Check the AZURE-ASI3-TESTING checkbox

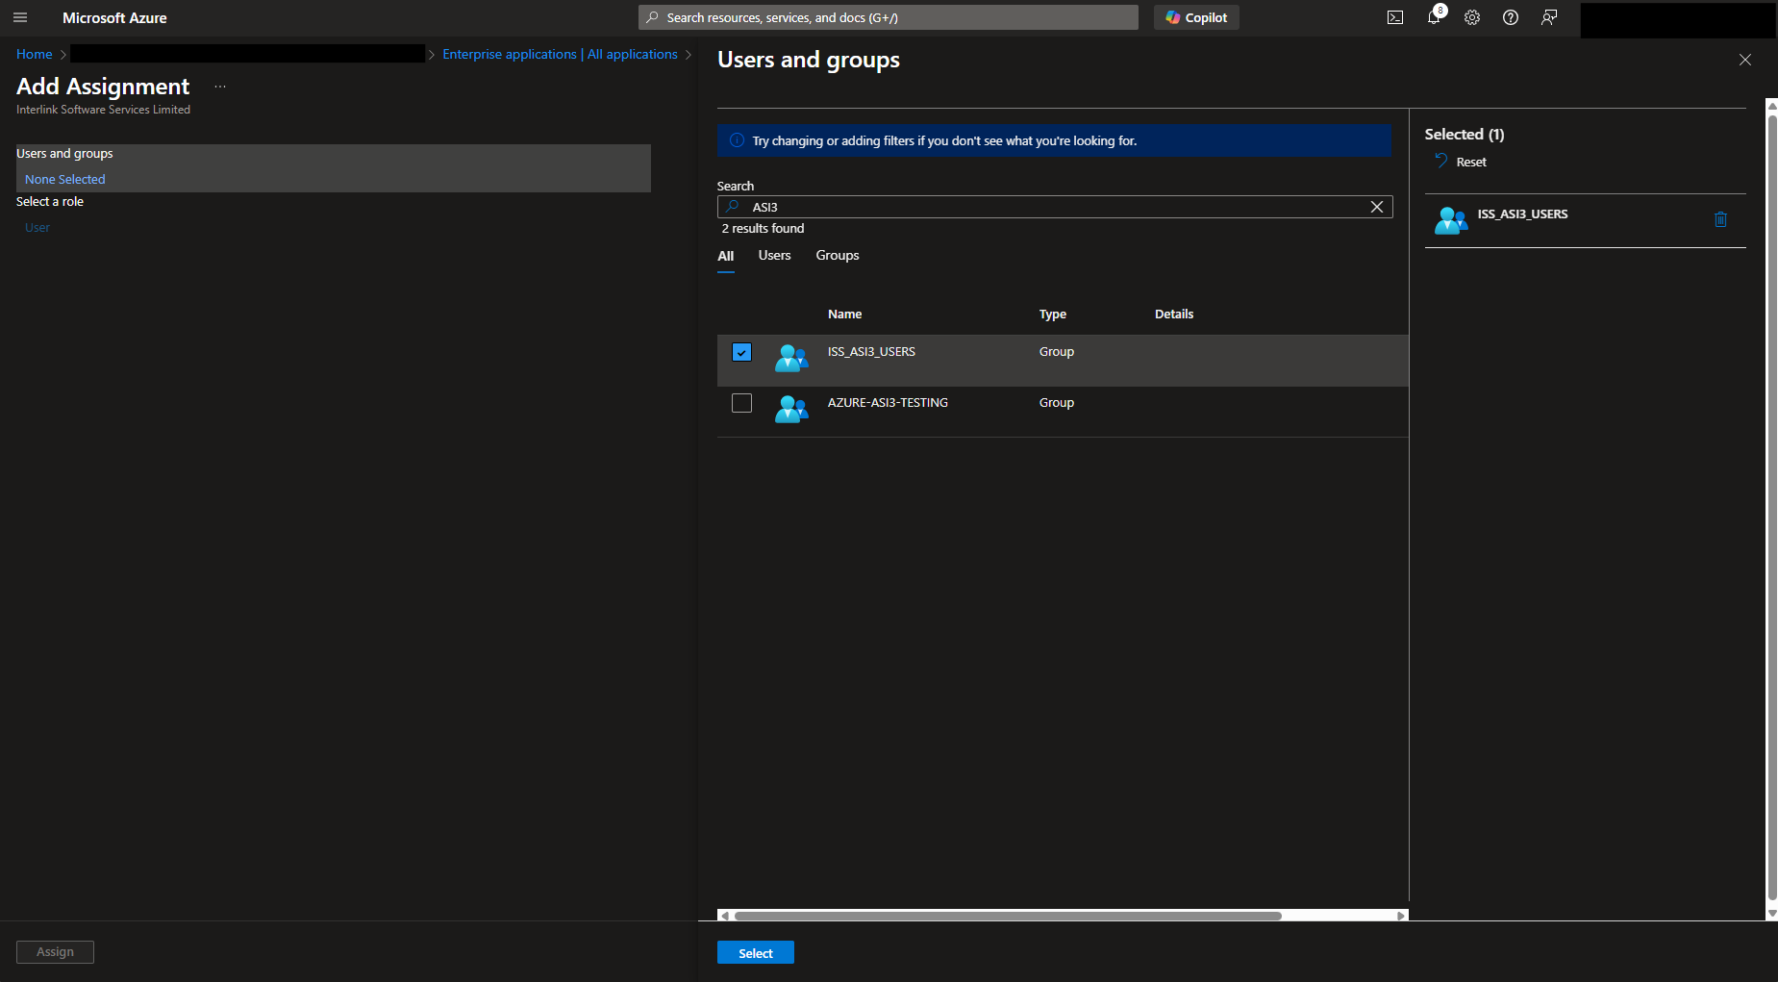741,403
